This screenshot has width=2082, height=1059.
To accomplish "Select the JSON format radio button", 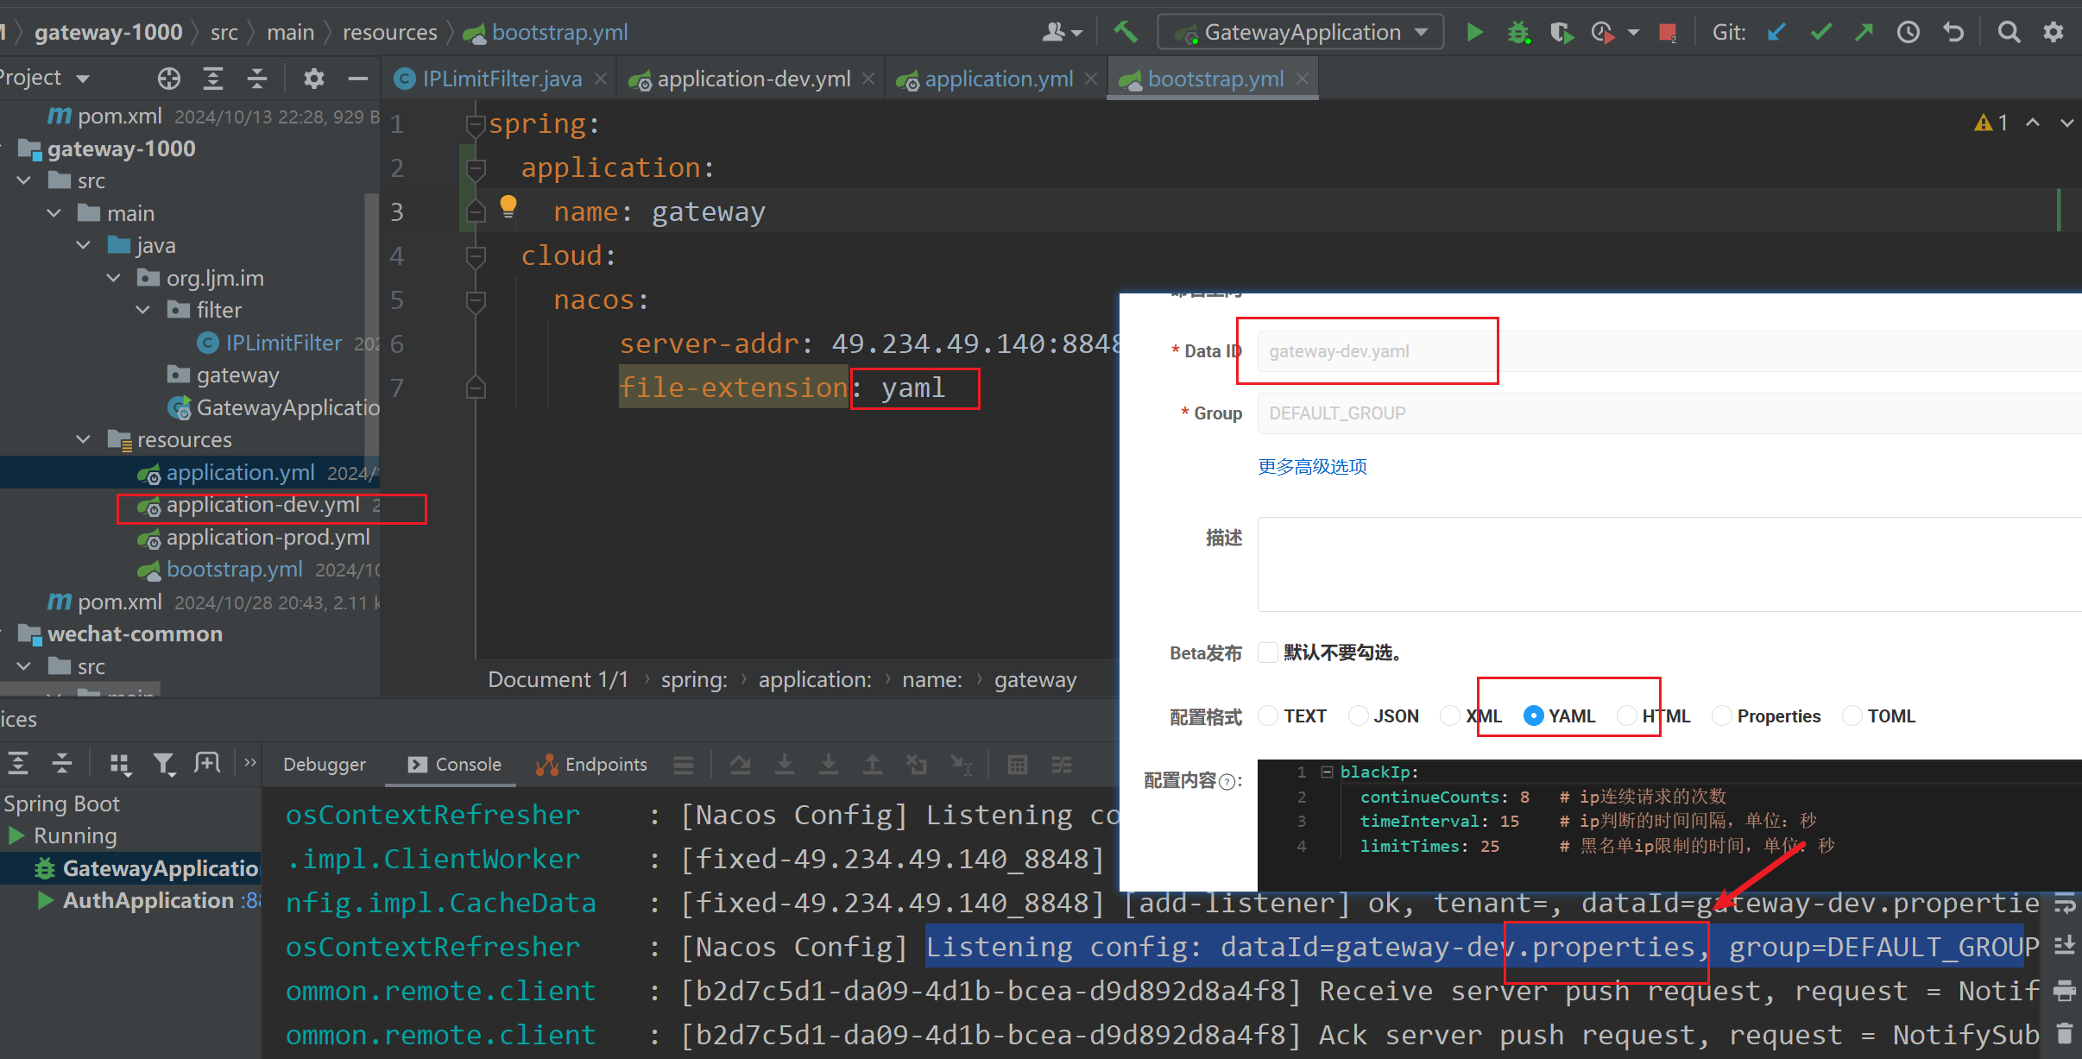I will [1359, 715].
